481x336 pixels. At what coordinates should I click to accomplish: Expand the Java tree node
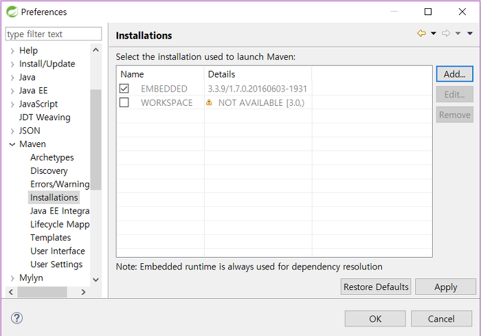coord(12,78)
